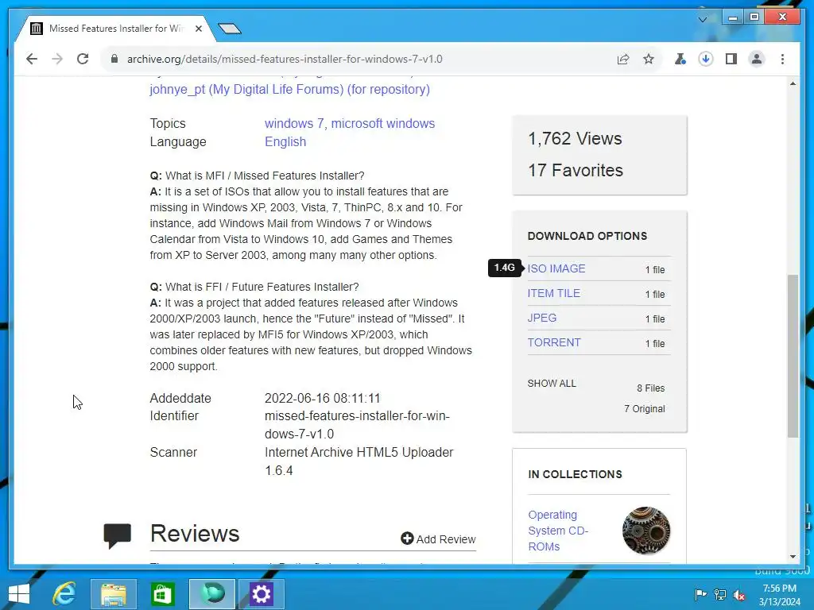Click the muted volume tray icon

pos(739,594)
